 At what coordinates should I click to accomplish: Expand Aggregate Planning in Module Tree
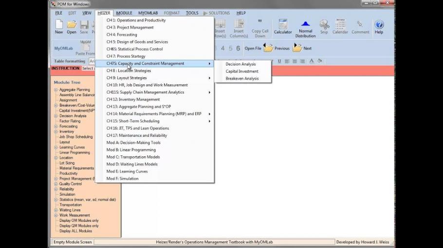click(x=56, y=90)
